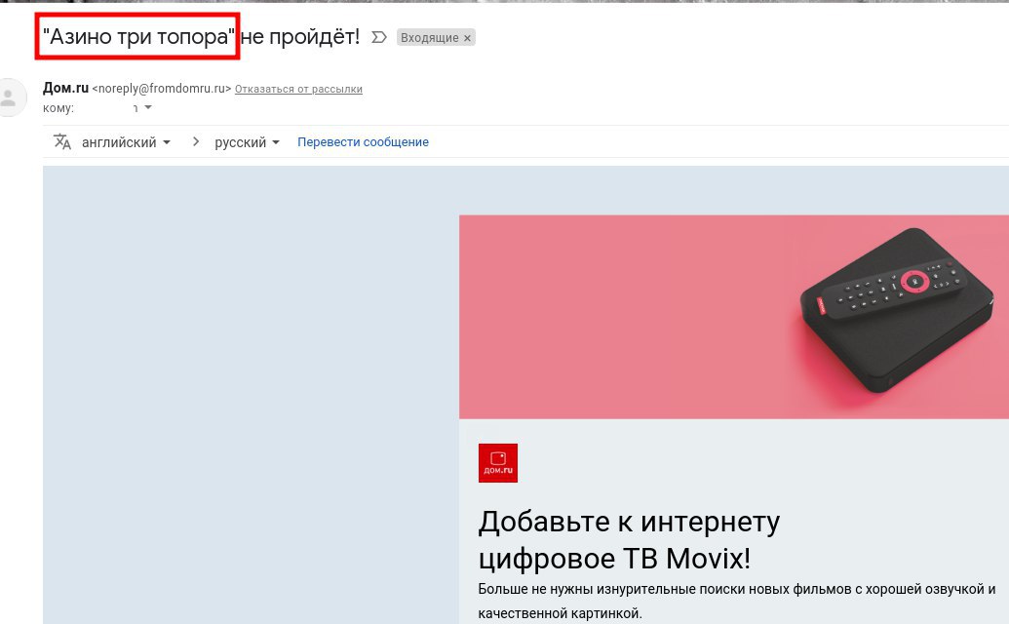Mark the message with the importance marker

(379, 37)
